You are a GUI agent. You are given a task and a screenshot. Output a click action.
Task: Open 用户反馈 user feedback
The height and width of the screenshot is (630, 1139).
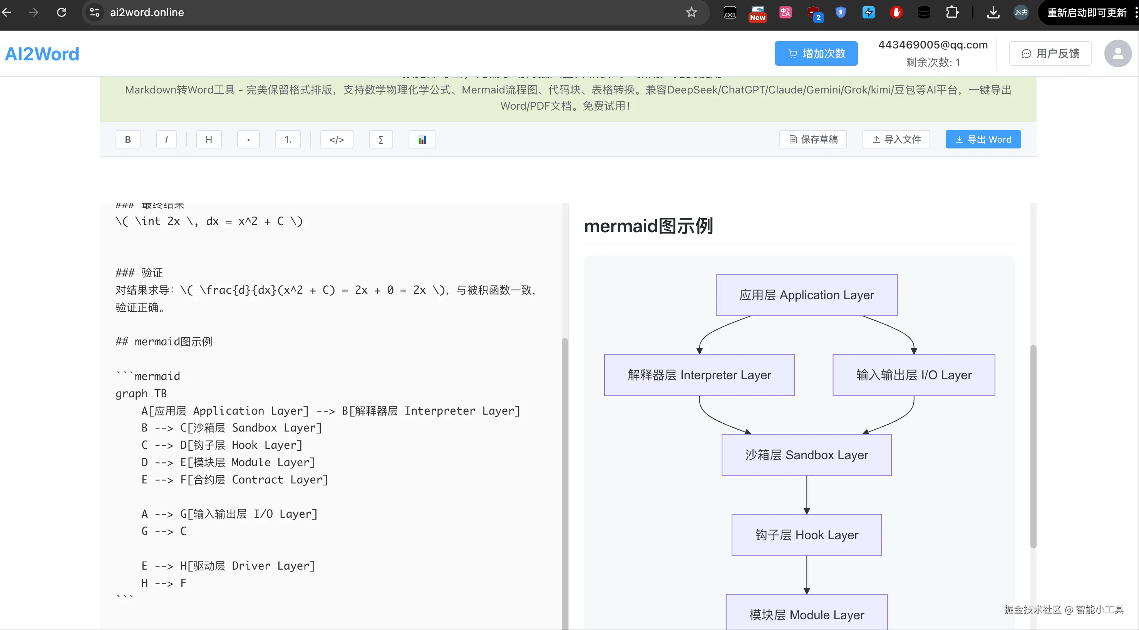1050,53
